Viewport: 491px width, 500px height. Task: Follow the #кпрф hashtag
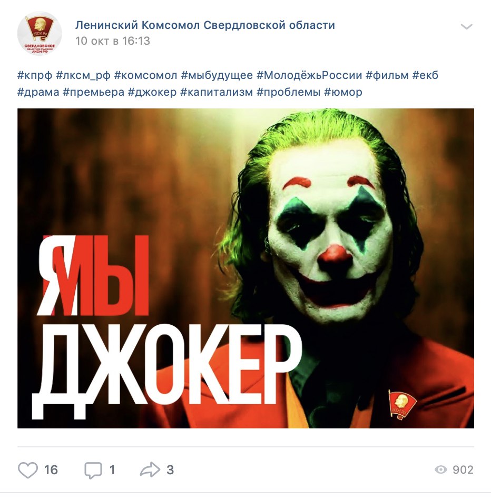[35, 76]
